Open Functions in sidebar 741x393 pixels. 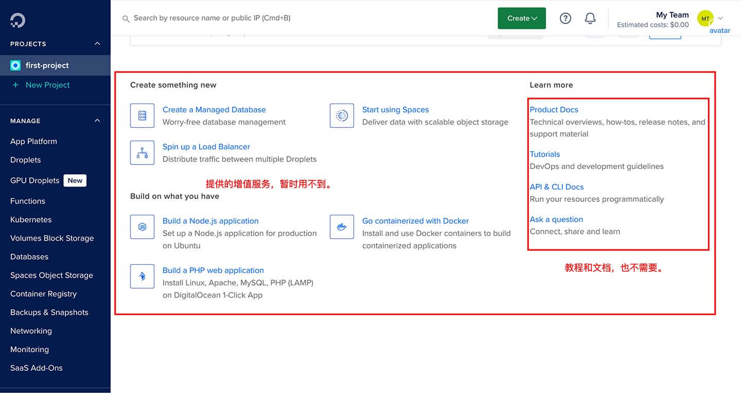28,201
